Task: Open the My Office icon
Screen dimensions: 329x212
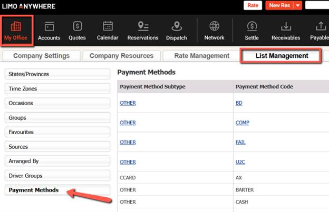Action: 16,26
